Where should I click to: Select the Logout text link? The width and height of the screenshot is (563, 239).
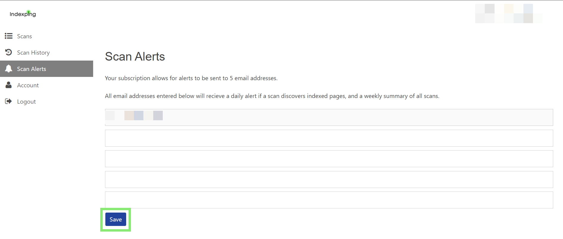[26, 102]
